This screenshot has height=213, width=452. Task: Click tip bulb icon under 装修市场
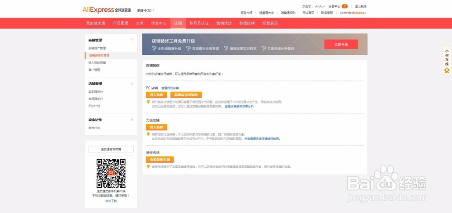148,166
